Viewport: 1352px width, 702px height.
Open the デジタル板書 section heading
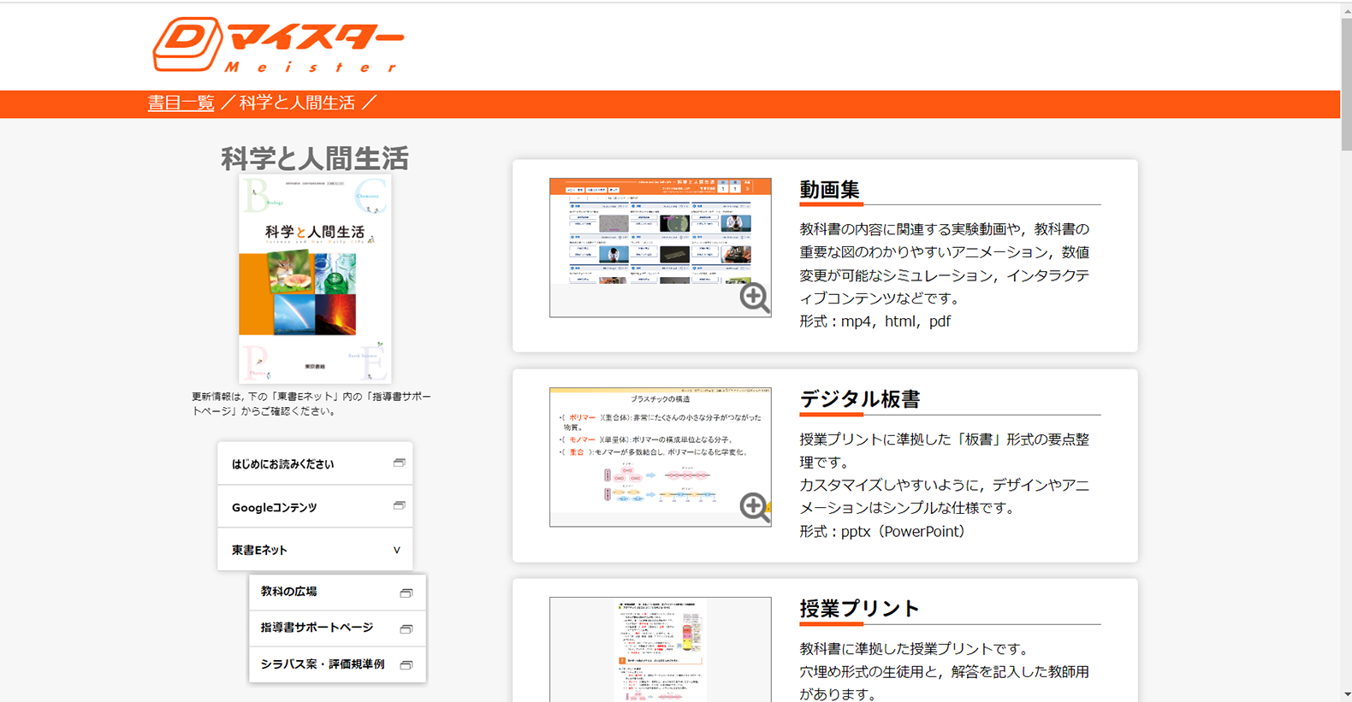click(x=859, y=399)
